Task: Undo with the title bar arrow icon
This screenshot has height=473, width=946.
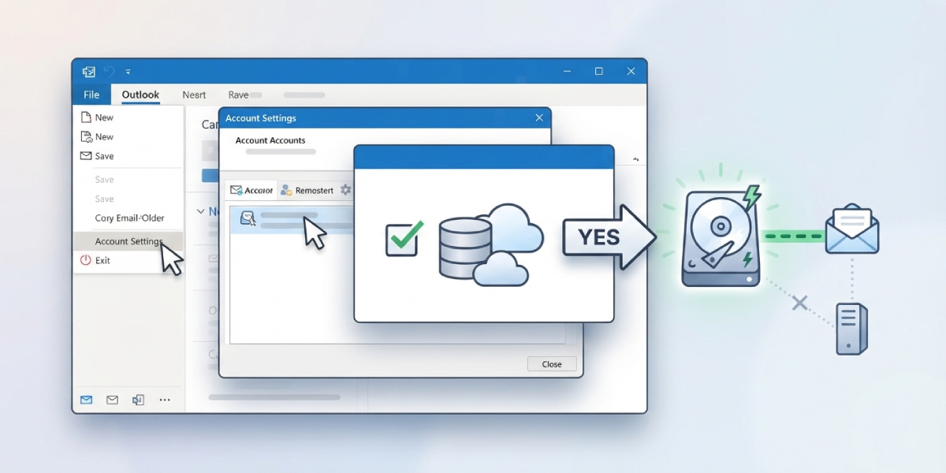Action: [x=109, y=72]
